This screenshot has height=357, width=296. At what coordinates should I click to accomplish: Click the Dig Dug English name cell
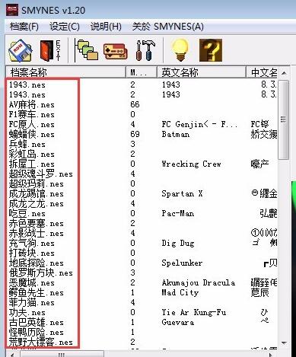click(x=178, y=243)
